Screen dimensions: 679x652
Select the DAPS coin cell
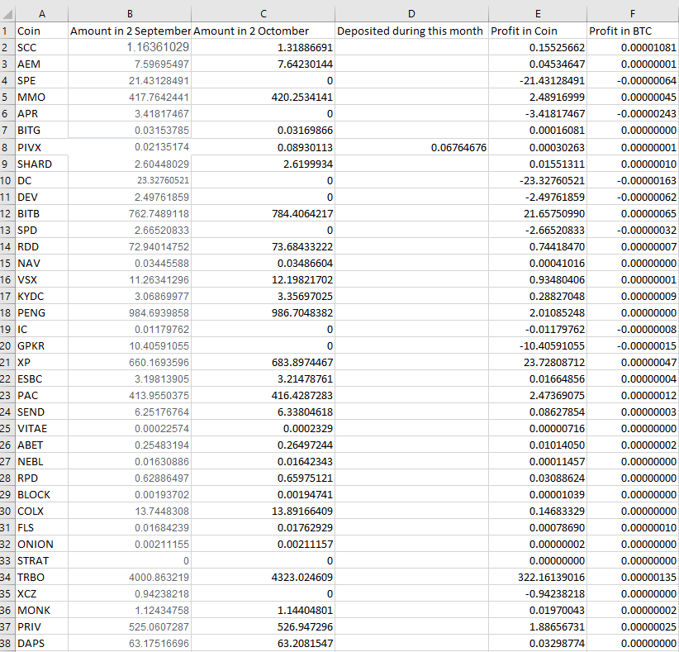[41, 644]
